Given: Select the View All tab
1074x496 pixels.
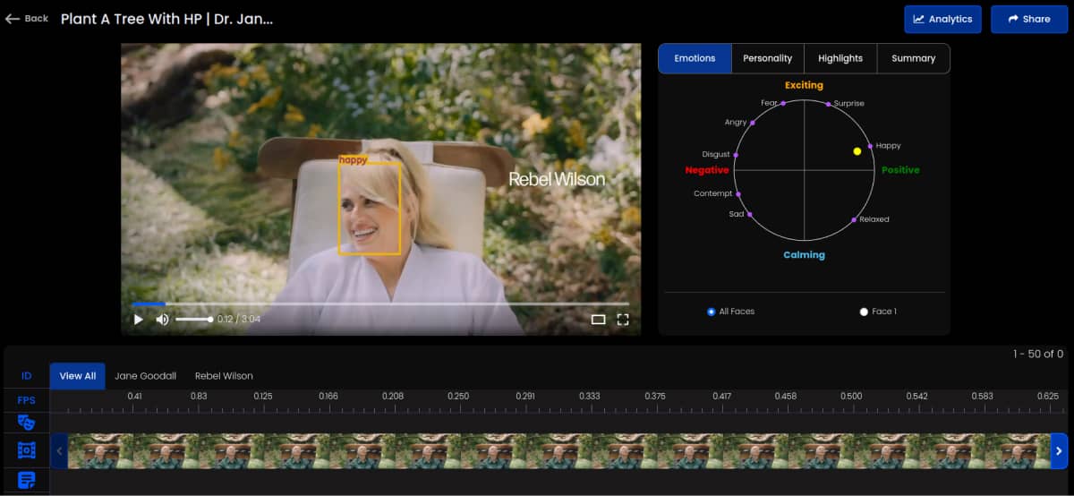Looking at the screenshot, I should tap(78, 376).
